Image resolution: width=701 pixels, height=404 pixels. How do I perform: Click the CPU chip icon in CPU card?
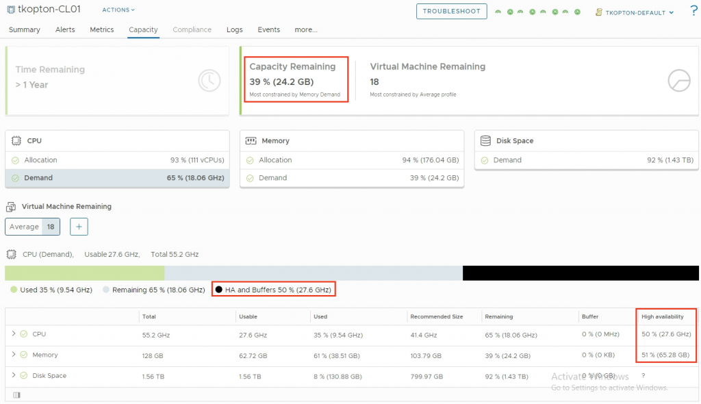tap(16, 141)
